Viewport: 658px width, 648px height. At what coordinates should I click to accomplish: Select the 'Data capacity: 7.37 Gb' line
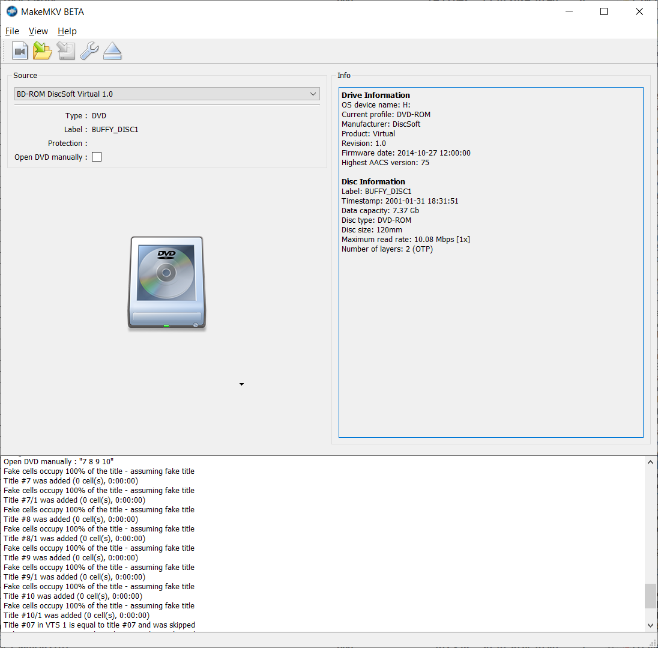[x=380, y=211]
